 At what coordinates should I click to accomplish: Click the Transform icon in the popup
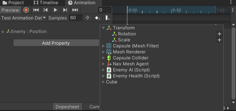(109, 28)
